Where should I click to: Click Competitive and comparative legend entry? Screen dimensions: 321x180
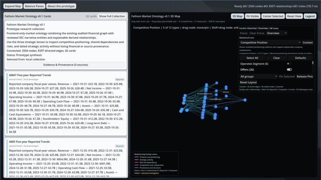[149, 165]
